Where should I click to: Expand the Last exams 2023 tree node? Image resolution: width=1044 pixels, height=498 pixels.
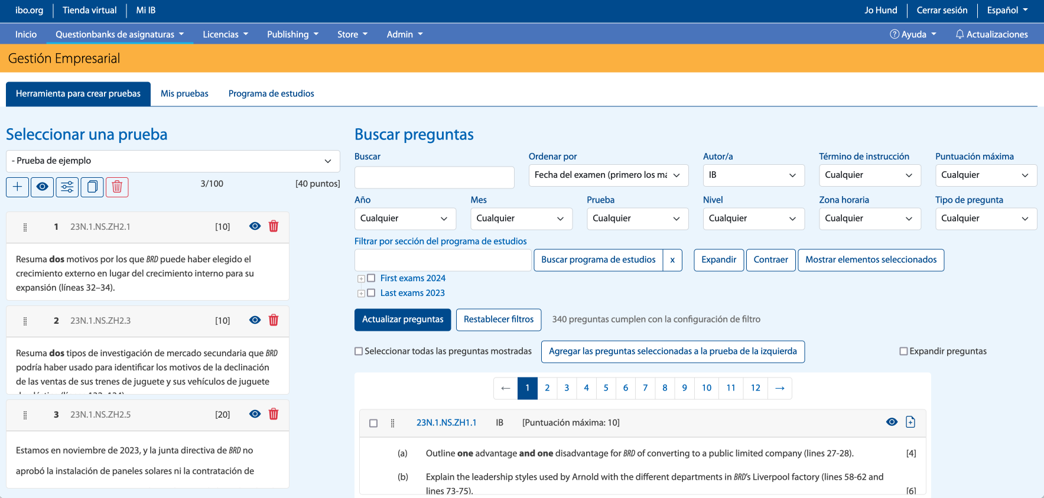(361, 294)
